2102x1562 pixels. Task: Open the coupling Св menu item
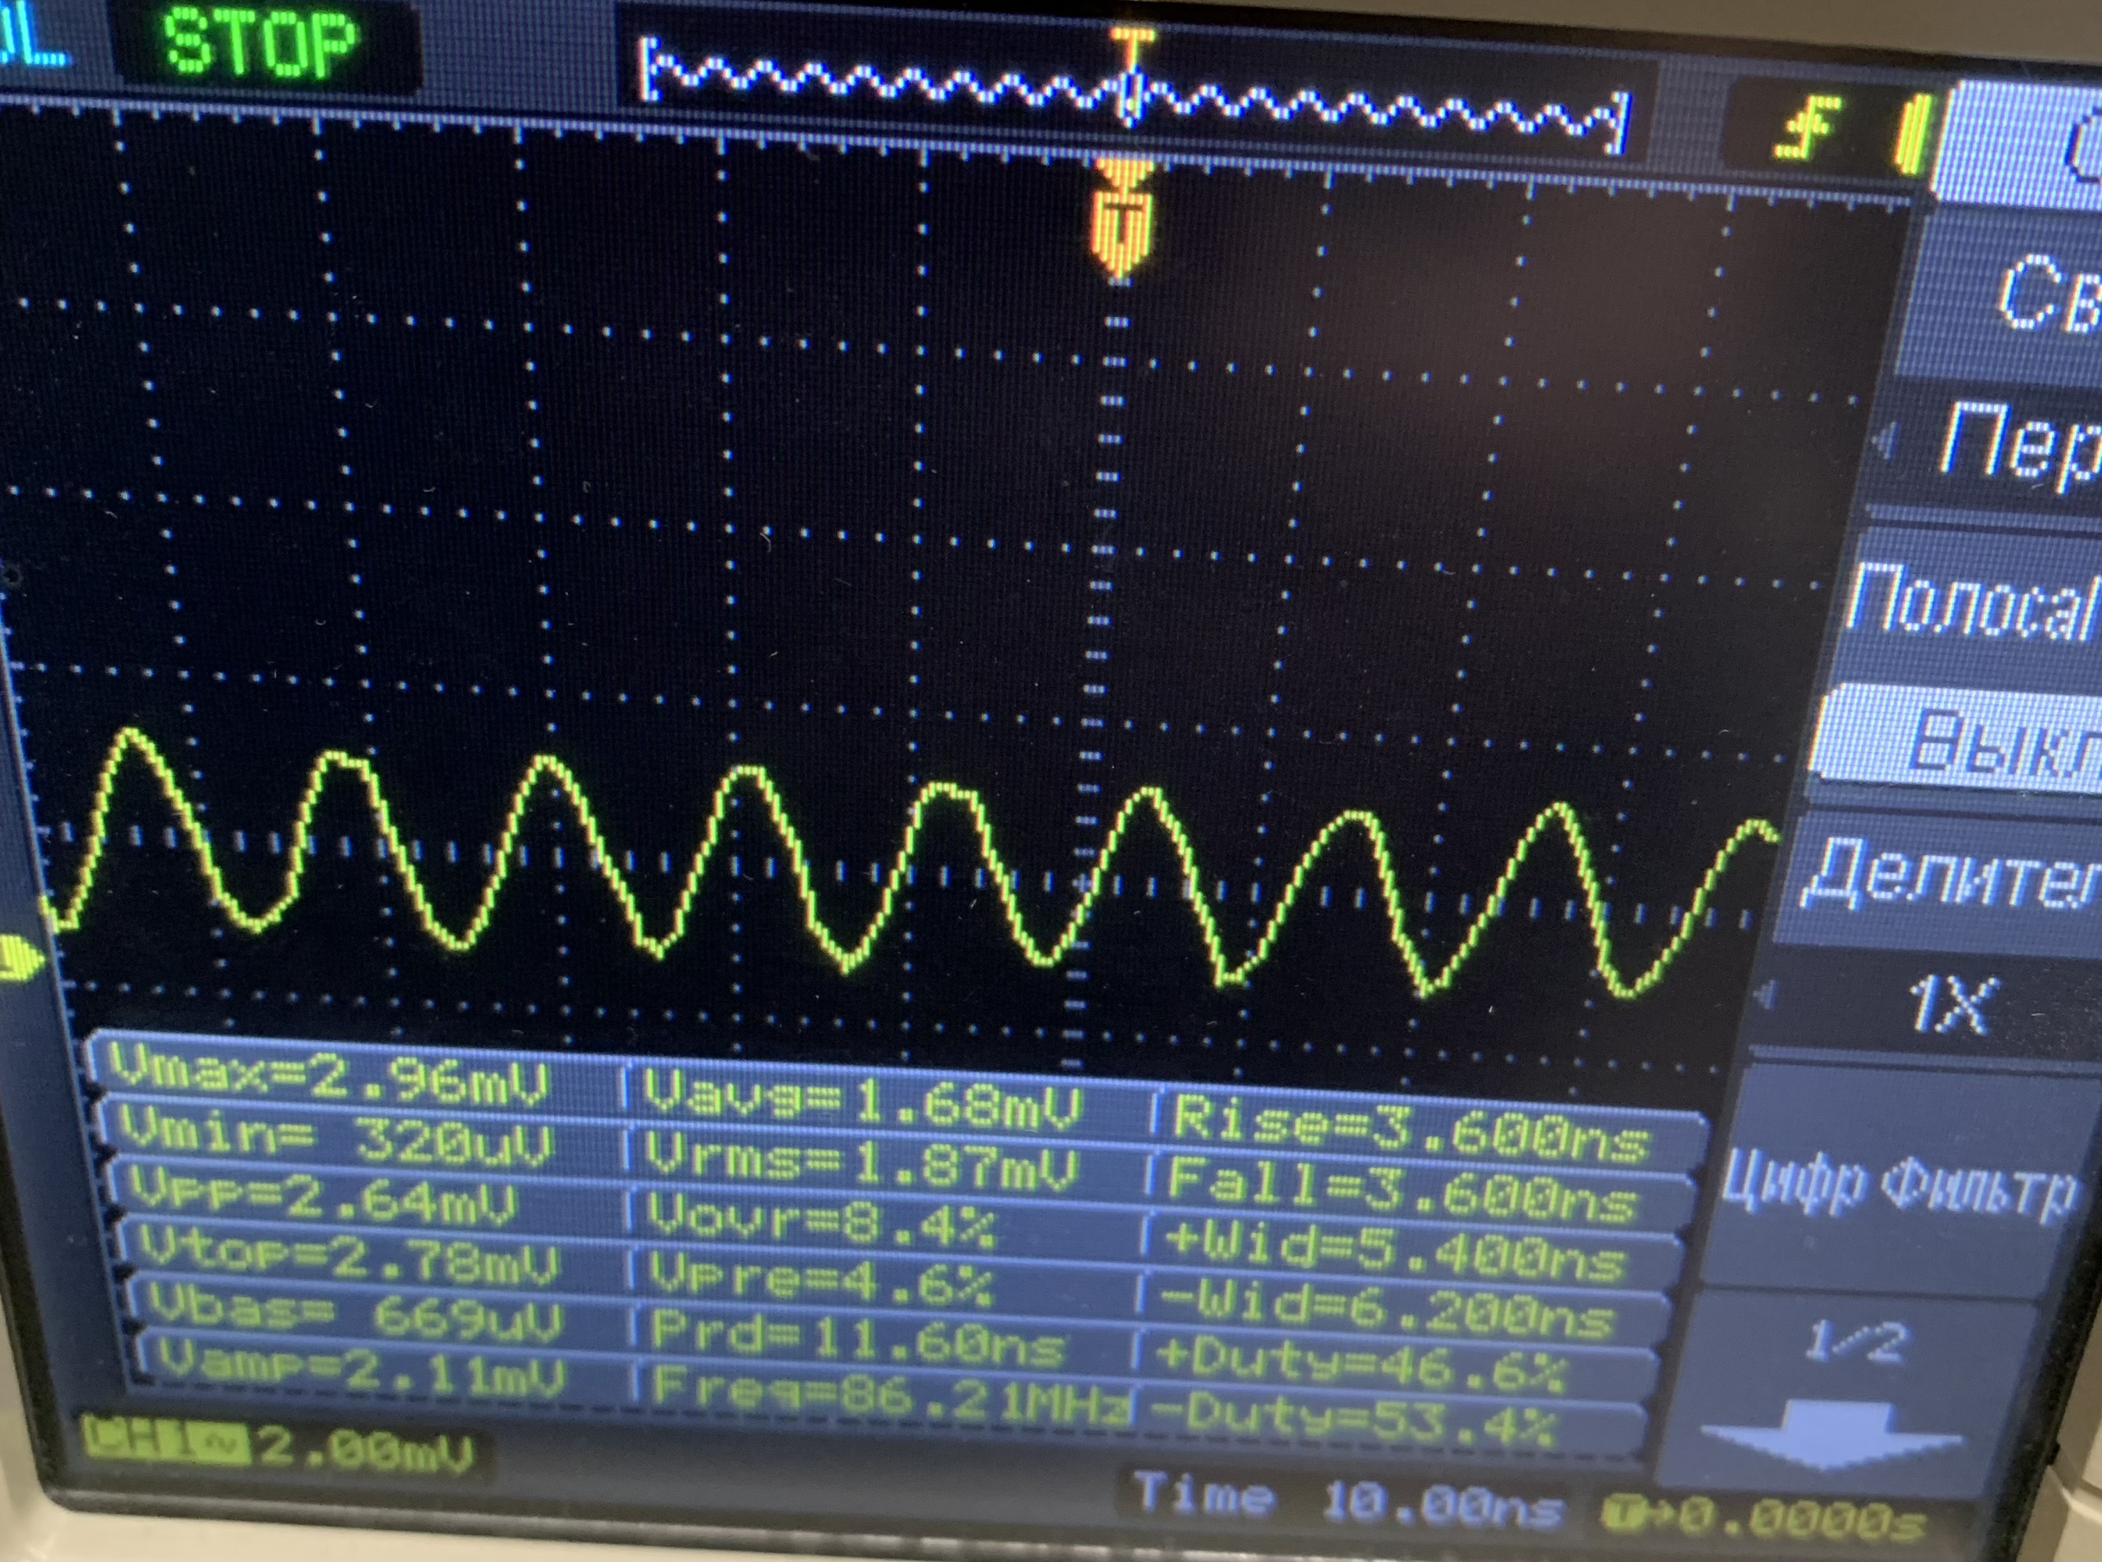(2042, 293)
